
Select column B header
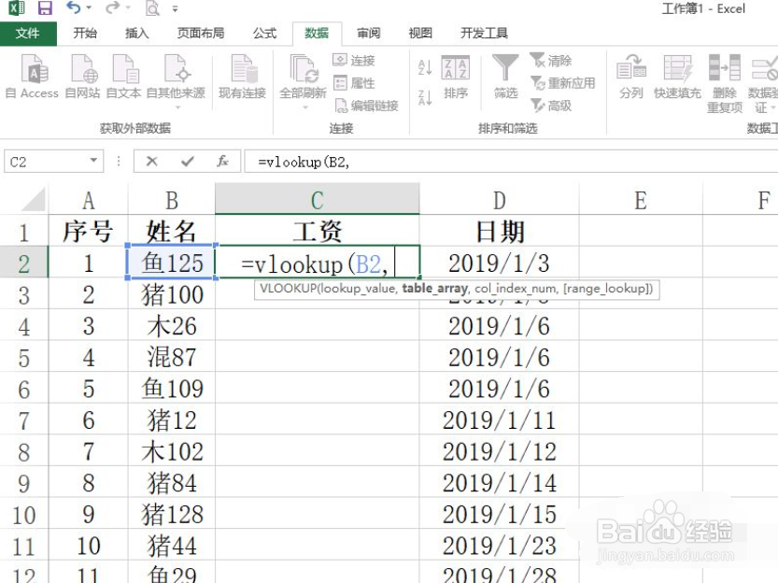pyautogui.click(x=172, y=201)
